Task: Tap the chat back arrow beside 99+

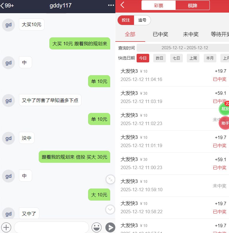Action: coord(2,6)
